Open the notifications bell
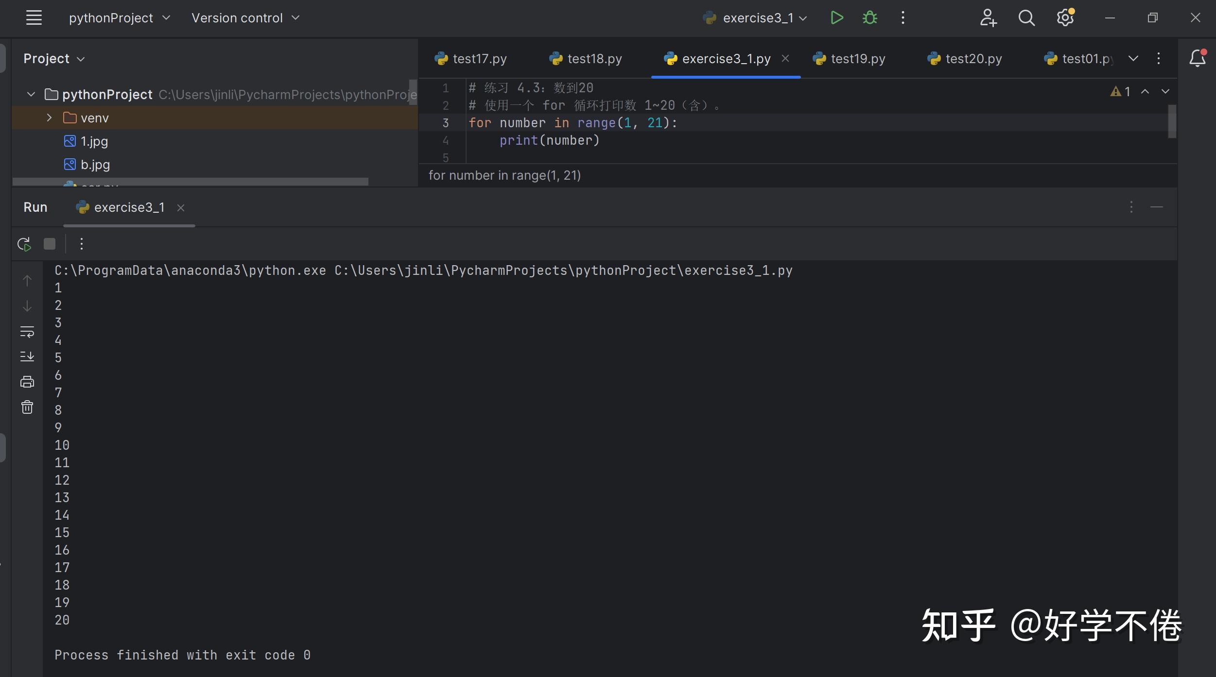 point(1197,59)
